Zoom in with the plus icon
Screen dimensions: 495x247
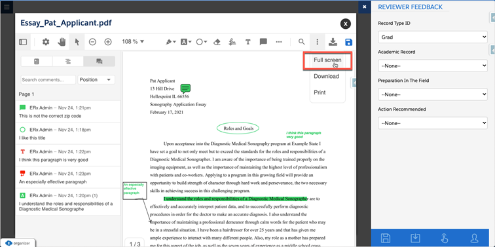[x=108, y=42]
